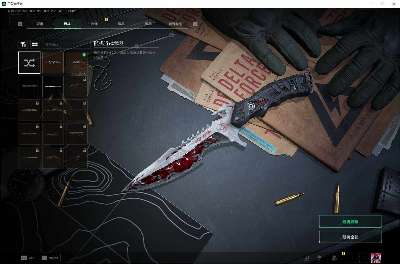This screenshot has height=264, width=400.
Task: Open the 道具 tab
Action: [x=148, y=24]
